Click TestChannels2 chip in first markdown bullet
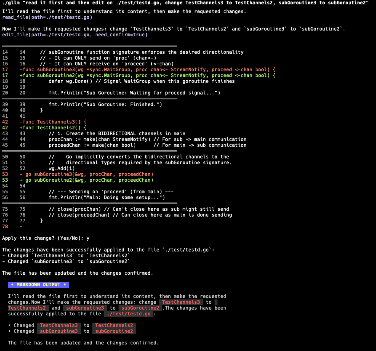Screen dimensions: 376x351 [114, 325]
